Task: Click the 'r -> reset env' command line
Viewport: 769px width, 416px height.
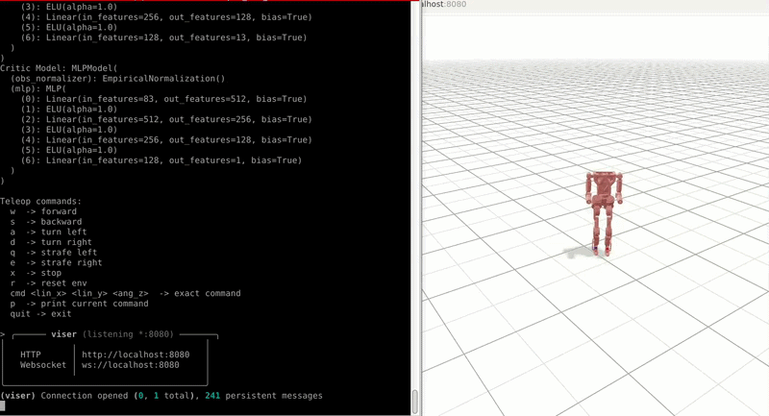Action: click(48, 283)
